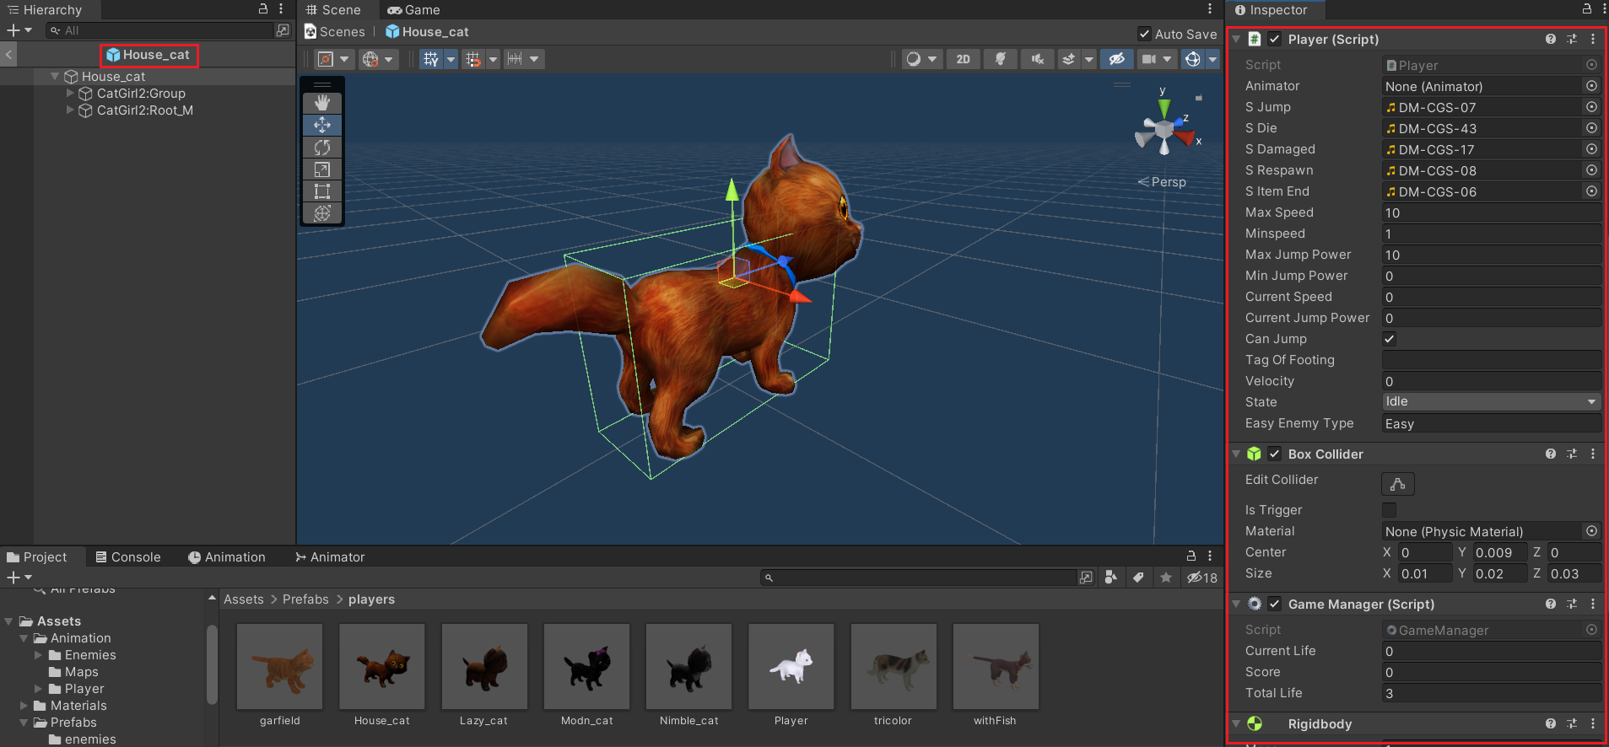Toggle Auto Save checkbox
1609x747 pixels.
[1144, 34]
